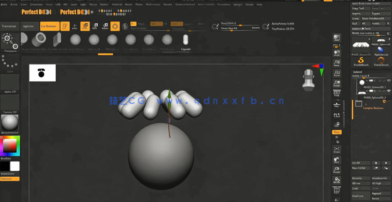Image resolution: width=392 pixels, height=202 pixels.
Task: Click the BPR render sphere icon
Action: coord(337,38)
